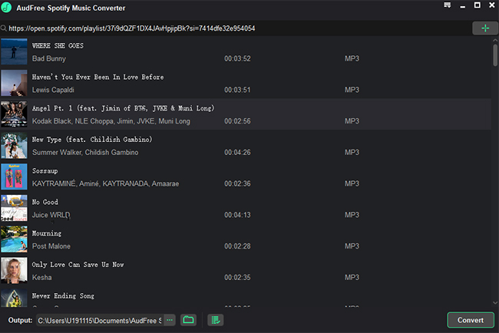
Task: Click the Sossaup album art
Action: click(14, 176)
